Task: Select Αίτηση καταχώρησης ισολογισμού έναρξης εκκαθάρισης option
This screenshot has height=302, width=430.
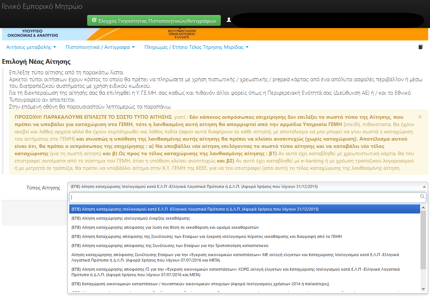Action: click(131, 218)
